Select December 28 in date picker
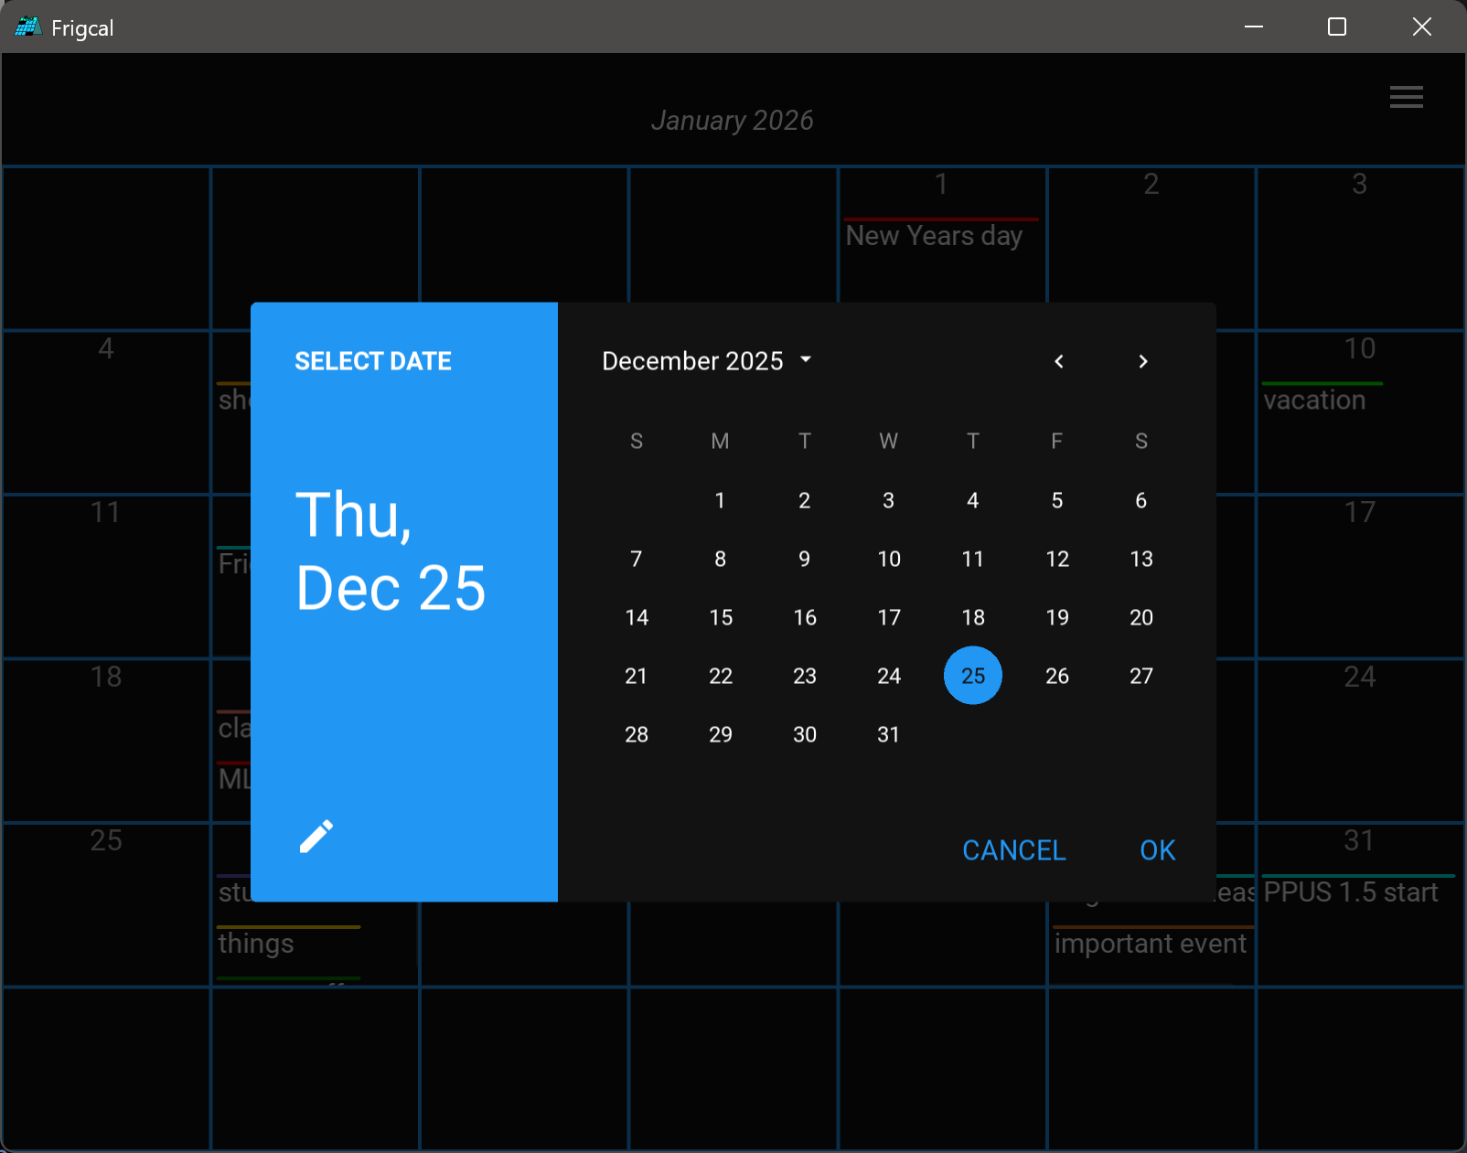Image resolution: width=1467 pixels, height=1153 pixels. [x=636, y=734]
